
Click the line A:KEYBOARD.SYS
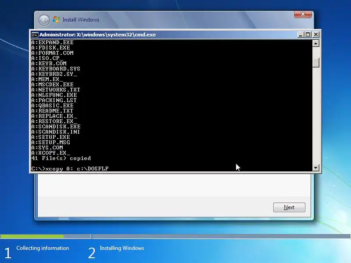click(x=56, y=69)
